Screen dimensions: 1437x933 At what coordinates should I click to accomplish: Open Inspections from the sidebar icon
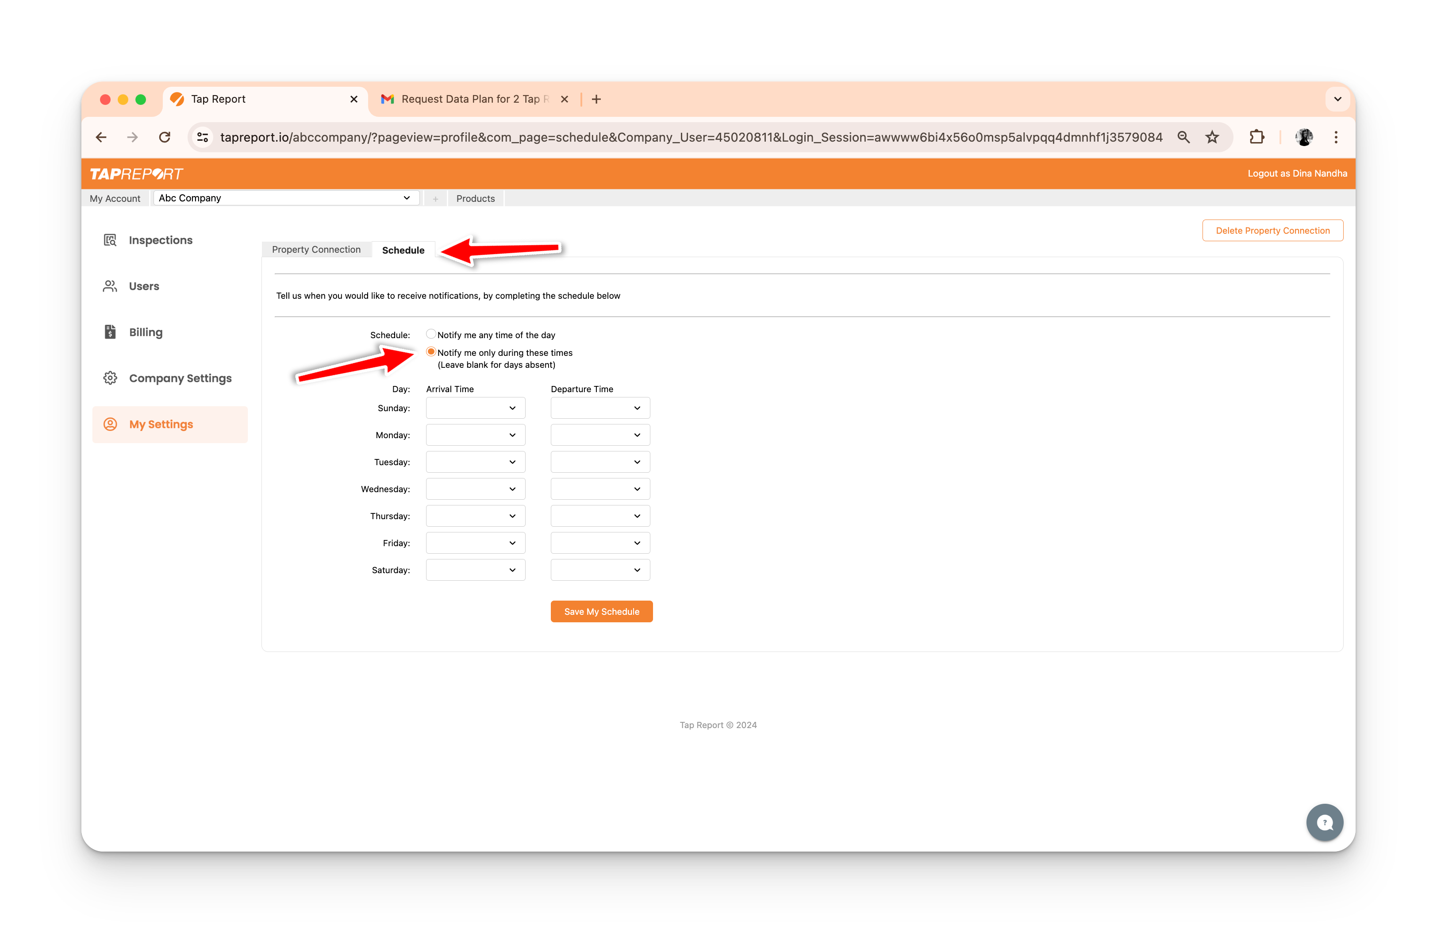110,240
